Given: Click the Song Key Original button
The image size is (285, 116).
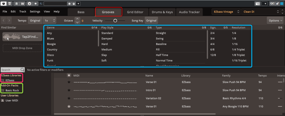Looking at the screenshot, I should tap(151, 21).
